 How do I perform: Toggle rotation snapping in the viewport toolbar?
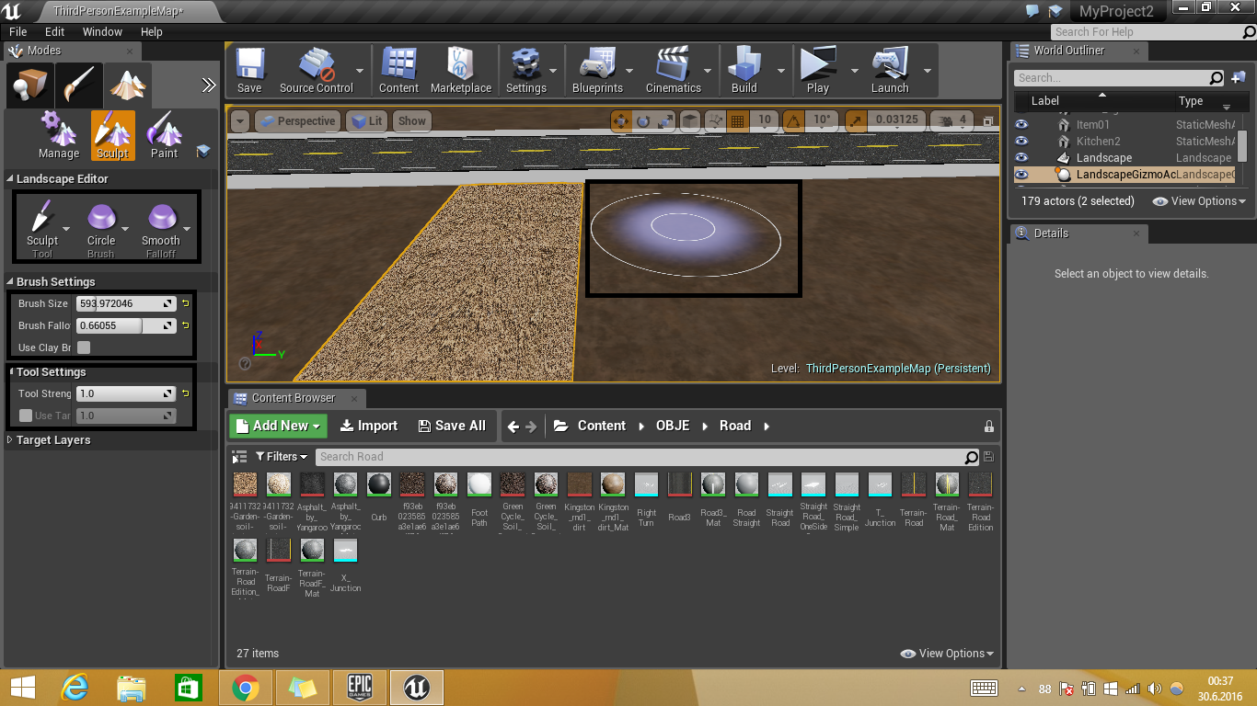pos(793,120)
